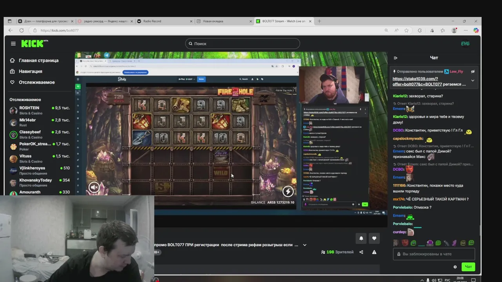
Task: Close the BOLT077 Stream tab
Action: pos(310,21)
